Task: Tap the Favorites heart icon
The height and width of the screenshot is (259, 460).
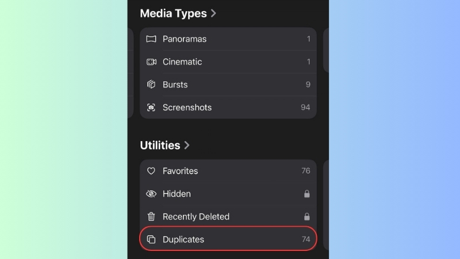Action: click(x=151, y=171)
